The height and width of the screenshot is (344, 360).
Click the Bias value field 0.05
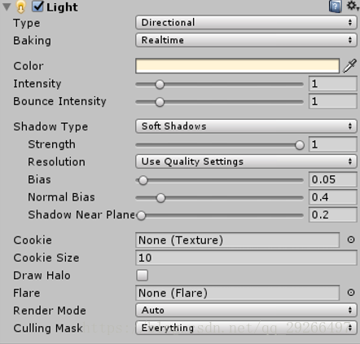click(332, 179)
